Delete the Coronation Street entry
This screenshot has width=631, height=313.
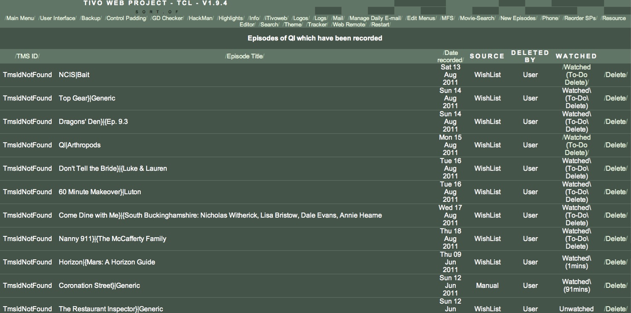[x=616, y=286]
